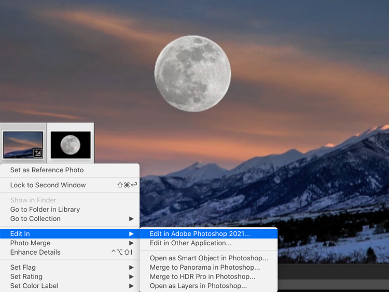Pick Merge to HDR Pro in Photoshop
Viewport: 389px width, 292px height.
[203, 277]
